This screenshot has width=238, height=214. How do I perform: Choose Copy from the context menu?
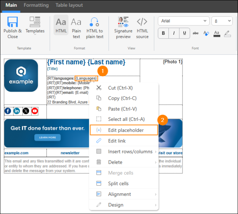tap(124, 98)
